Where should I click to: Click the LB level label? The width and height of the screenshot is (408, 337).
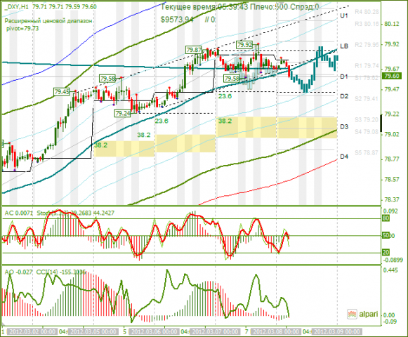coord(344,46)
